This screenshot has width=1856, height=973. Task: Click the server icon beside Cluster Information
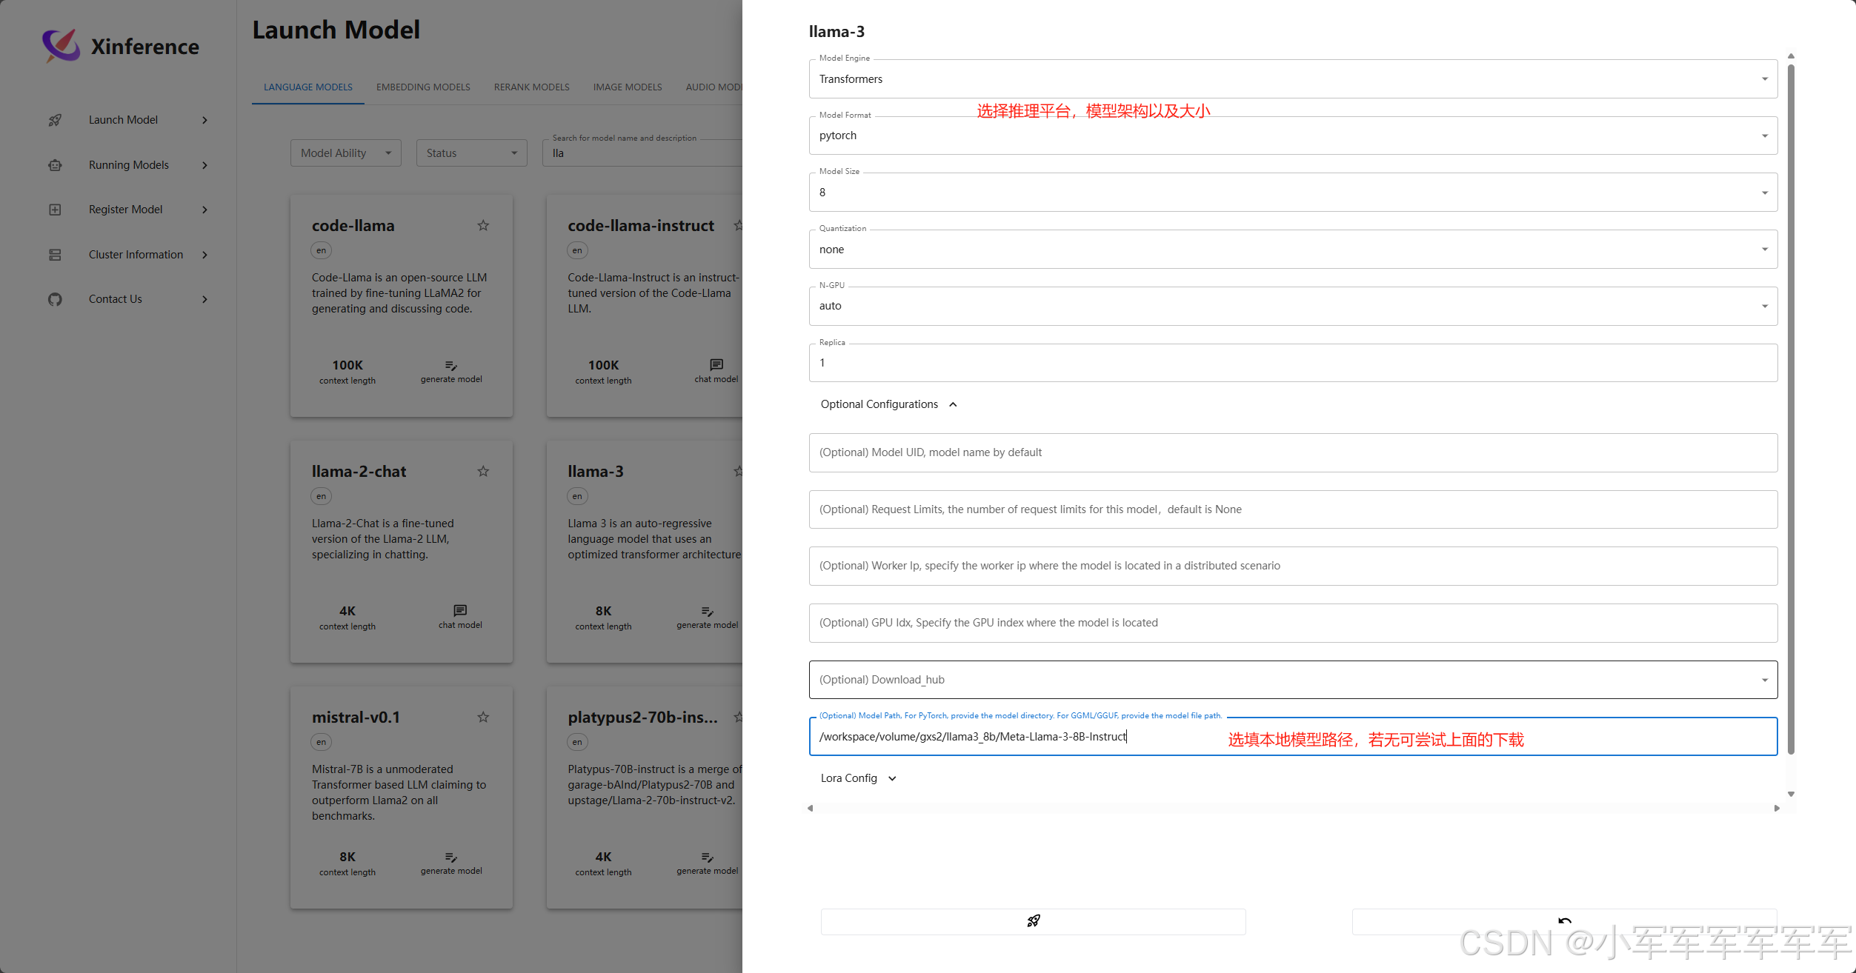coord(55,255)
